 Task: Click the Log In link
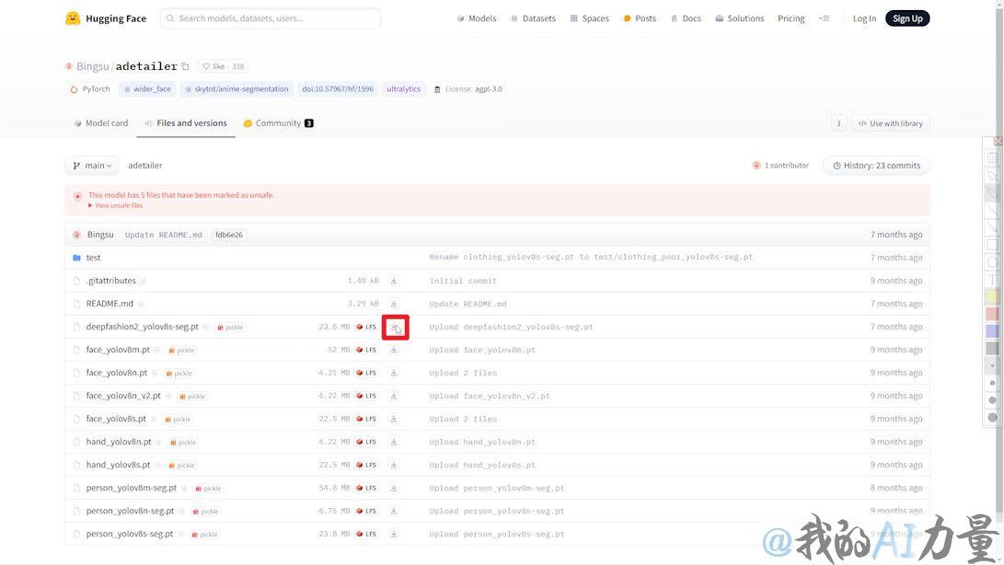coord(864,18)
